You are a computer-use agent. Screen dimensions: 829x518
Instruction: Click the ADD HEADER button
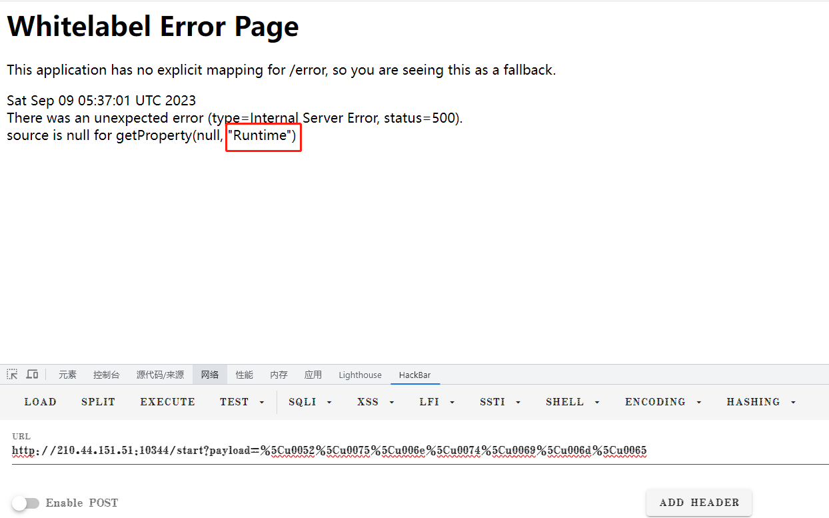point(699,503)
